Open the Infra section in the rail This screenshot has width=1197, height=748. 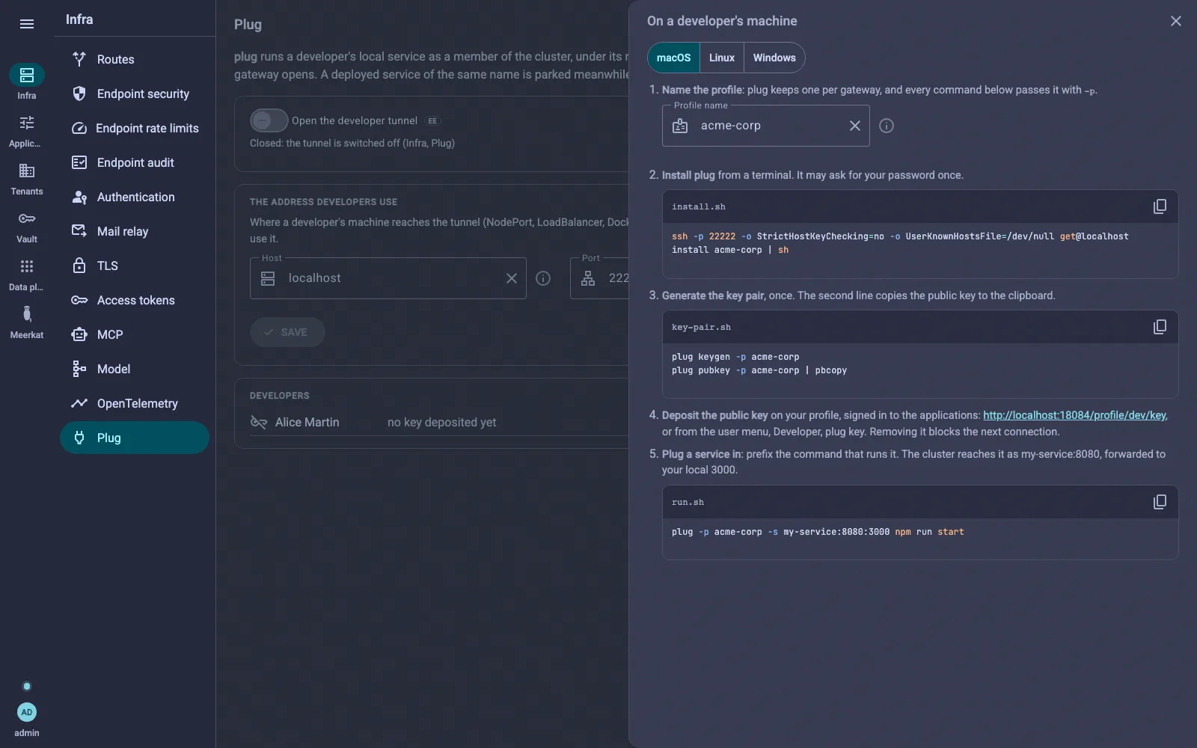pyautogui.click(x=27, y=82)
